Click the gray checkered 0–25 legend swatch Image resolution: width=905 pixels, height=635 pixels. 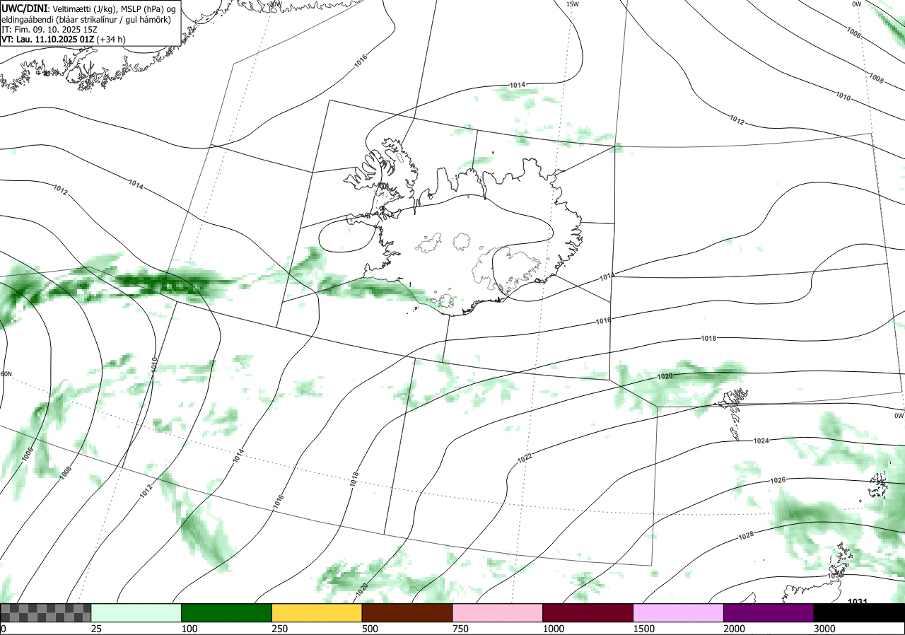(46, 612)
